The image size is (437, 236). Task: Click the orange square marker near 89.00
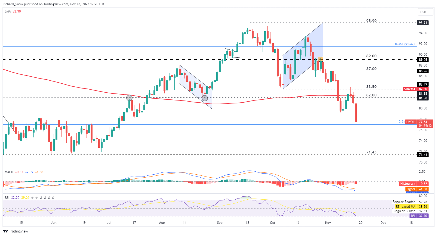pos(321,59)
